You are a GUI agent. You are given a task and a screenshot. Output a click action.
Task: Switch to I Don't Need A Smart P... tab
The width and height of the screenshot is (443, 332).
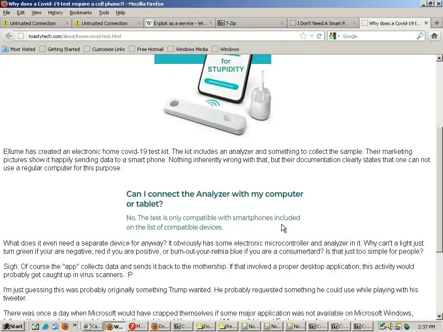click(x=323, y=23)
